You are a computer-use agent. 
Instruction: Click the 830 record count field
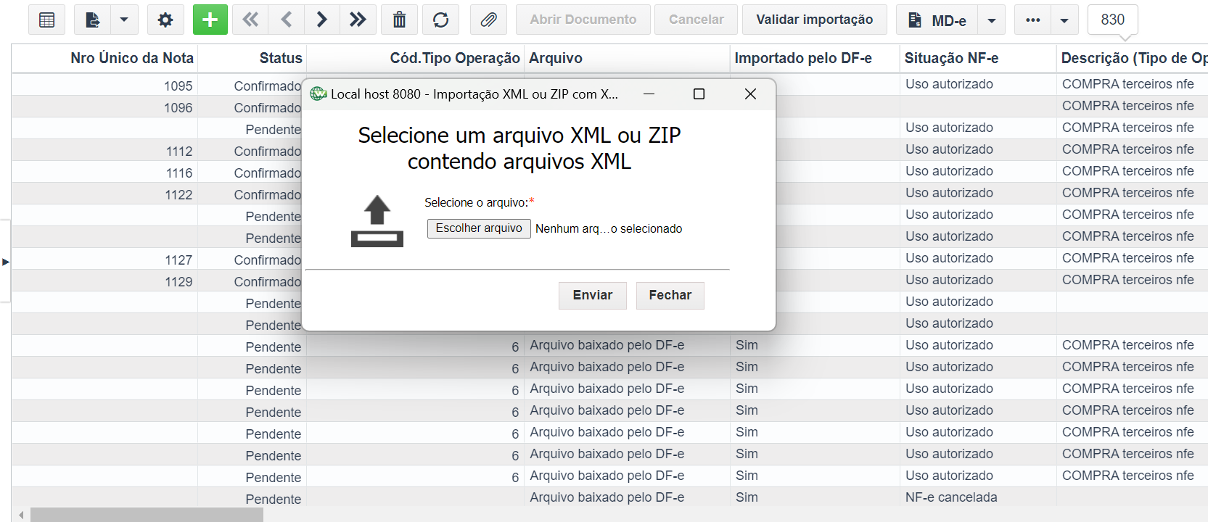1113,20
